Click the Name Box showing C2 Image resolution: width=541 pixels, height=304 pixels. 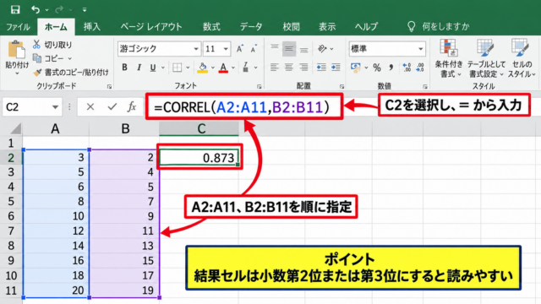click(x=26, y=107)
